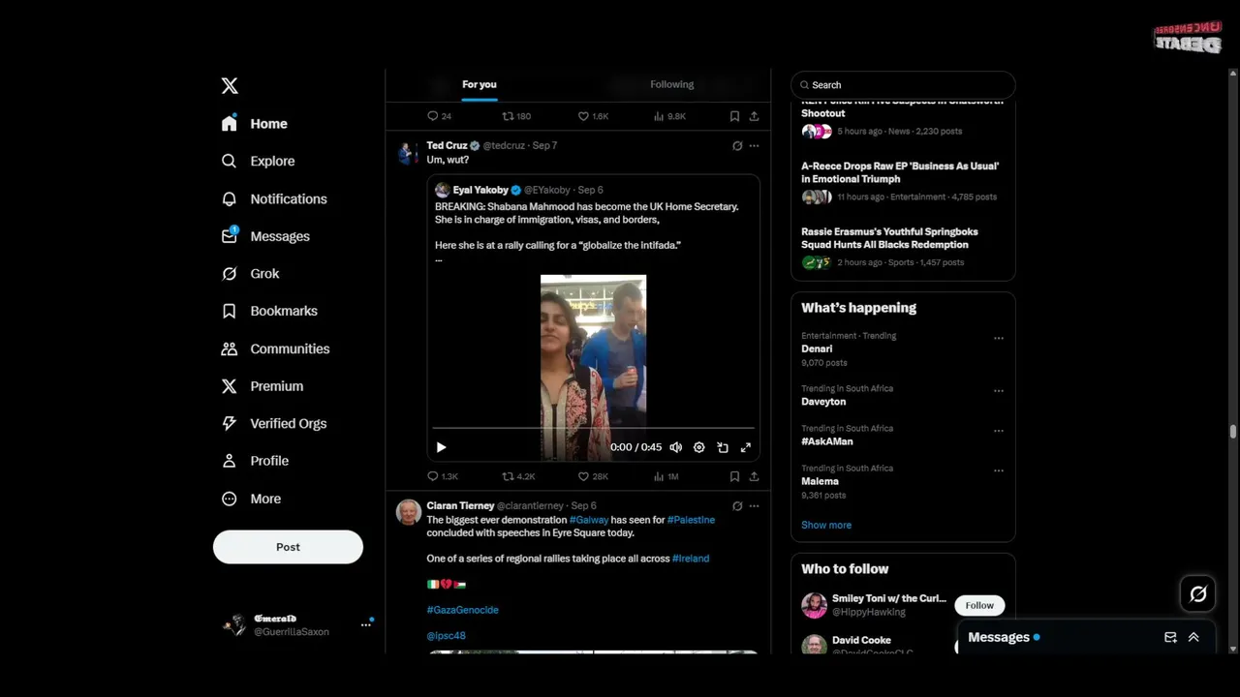The height and width of the screenshot is (697, 1240).
Task: Open Rassie Erasmus Springboks news story
Action: [x=903, y=247]
